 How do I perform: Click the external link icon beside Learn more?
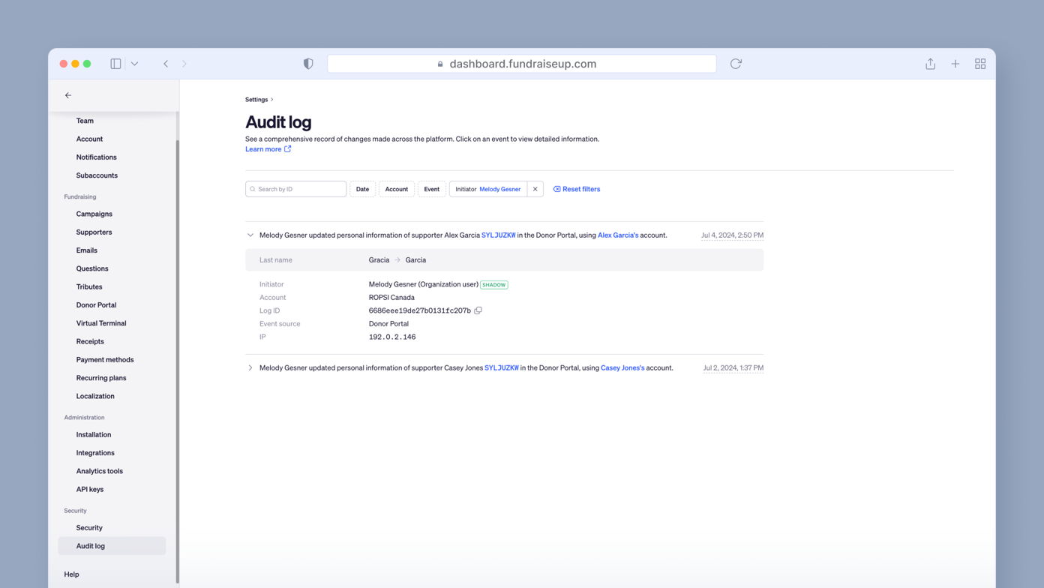pyautogui.click(x=286, y=148)
